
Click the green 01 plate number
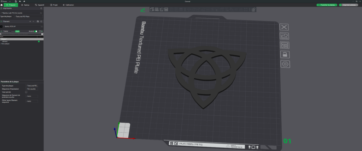coord(287,141)
